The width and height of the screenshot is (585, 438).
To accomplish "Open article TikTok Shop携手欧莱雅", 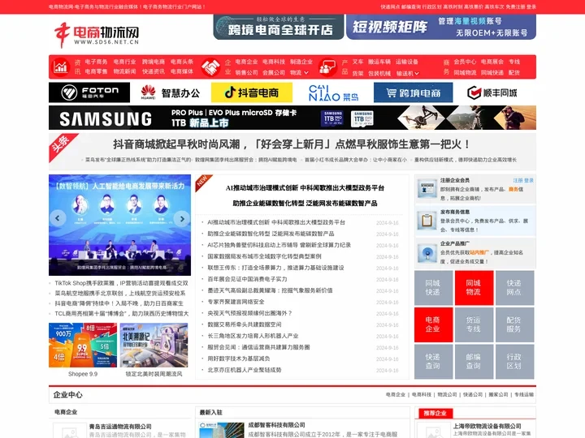I will (122, 283).
